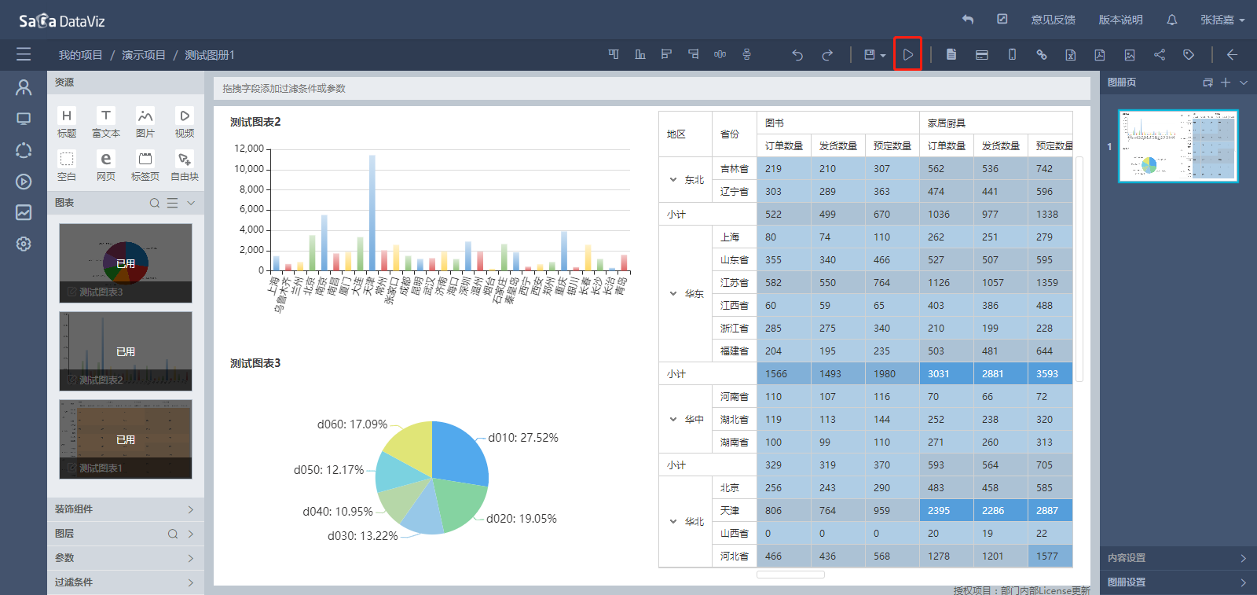
Task: Open notifications bell
Action: click(x=1172, y=20)
